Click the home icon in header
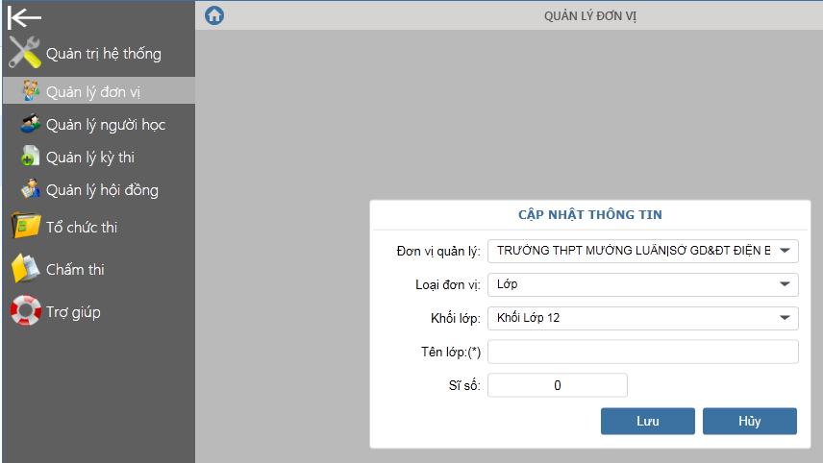 click(x=215, y=15)
